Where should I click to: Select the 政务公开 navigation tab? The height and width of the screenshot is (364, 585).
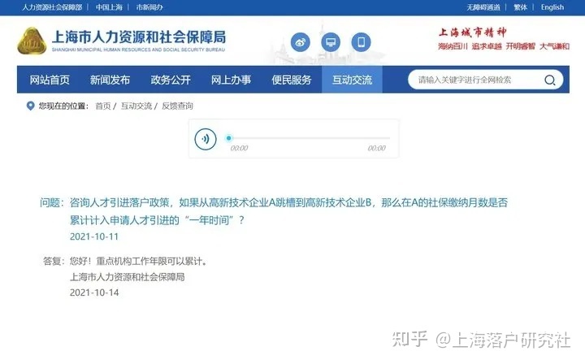171,80
